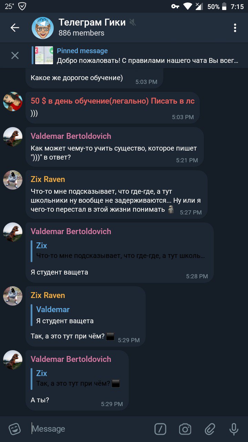248x442 pixels.
Task: Tap the microphone voice message icon
Action: (x=234, y=429)
